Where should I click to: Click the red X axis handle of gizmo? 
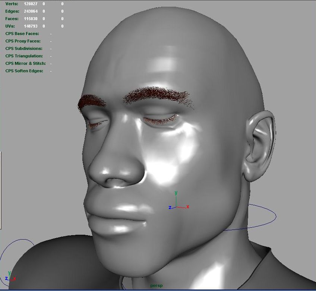point(187,207)
